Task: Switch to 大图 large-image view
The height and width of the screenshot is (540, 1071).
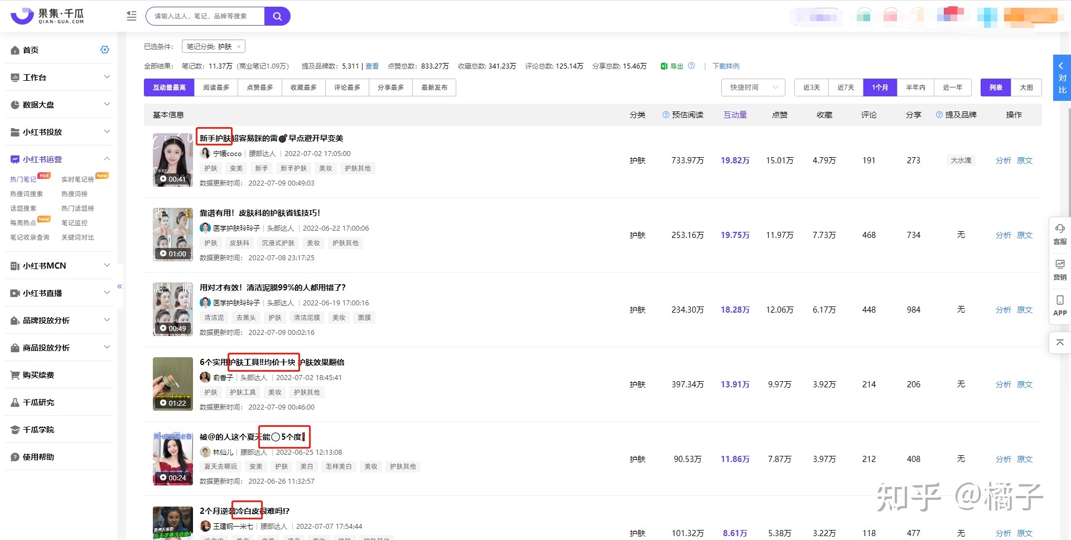Action: (x=1027, y=87)
